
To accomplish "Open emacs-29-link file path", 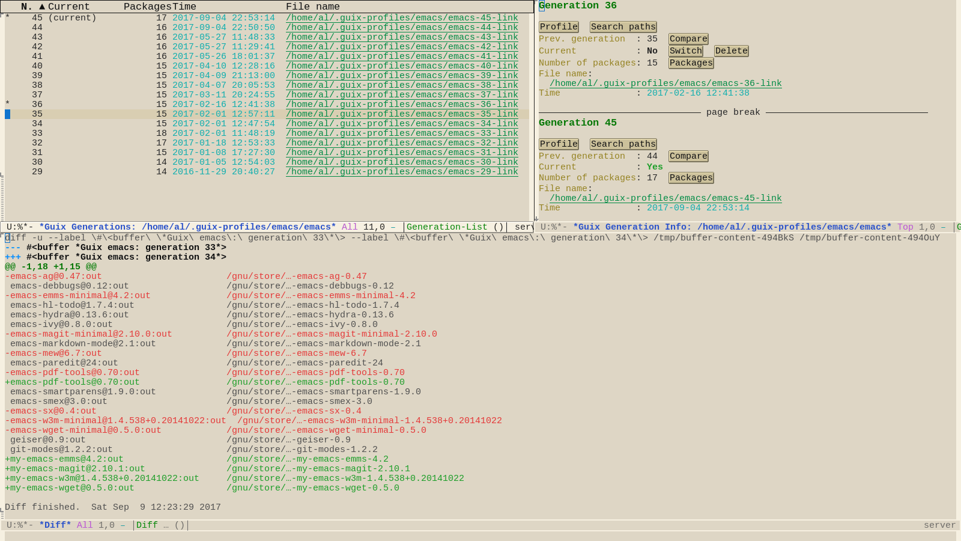I will [402, 172].
